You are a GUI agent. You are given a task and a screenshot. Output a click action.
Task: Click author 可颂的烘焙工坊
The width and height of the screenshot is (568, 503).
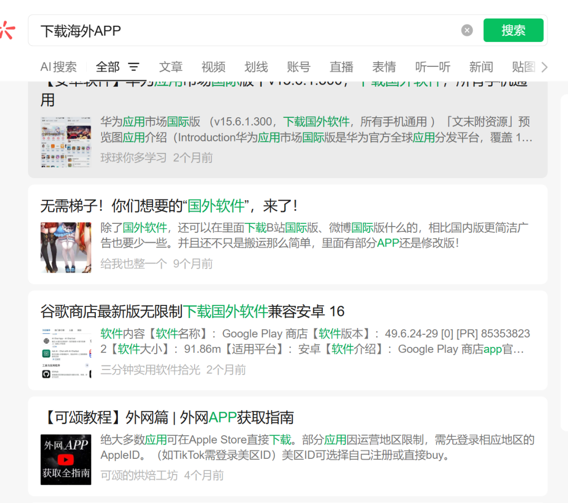(x=139, y=476)
